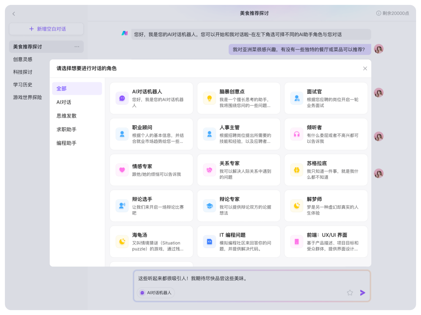The height and width of the screenshot is (315, 421).
Task: Open the 面试官 role icon
Action: (x=296, y=98)
